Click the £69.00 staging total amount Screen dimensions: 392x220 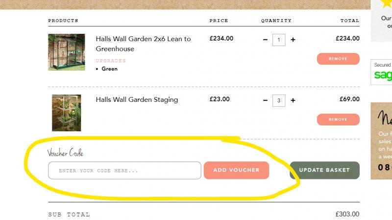(349, 99)
